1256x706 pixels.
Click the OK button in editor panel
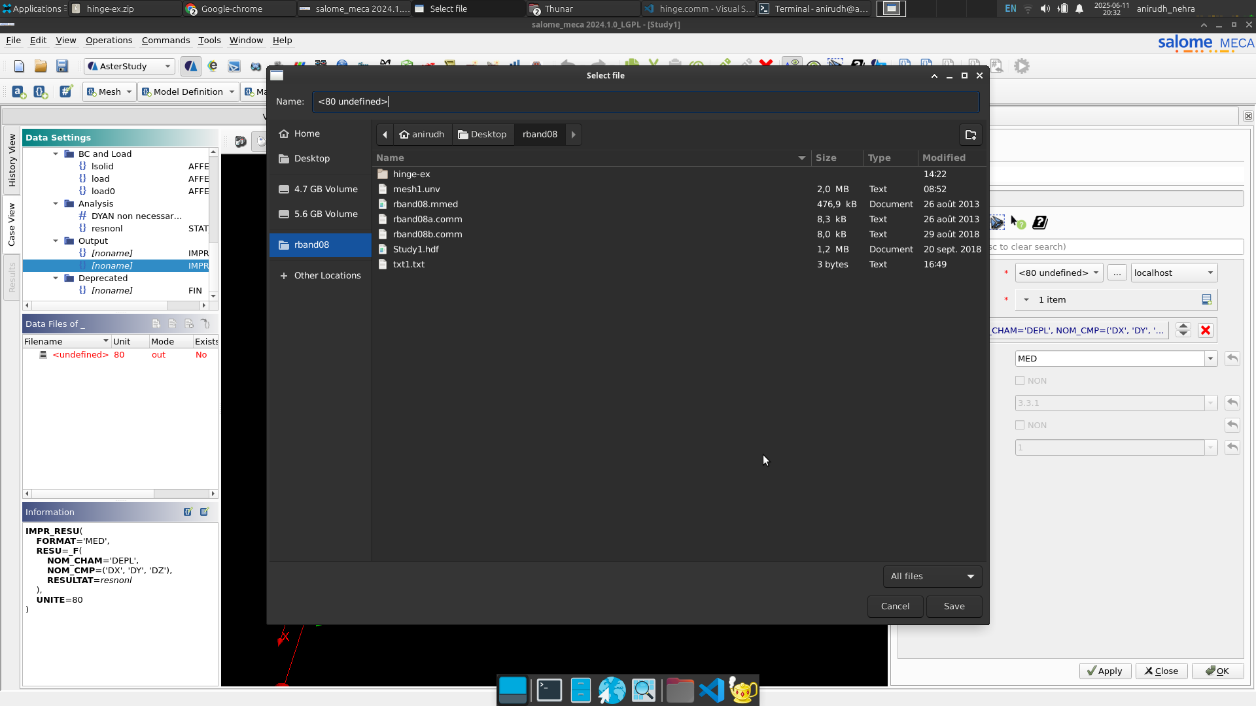click(x=1217, y=671)
